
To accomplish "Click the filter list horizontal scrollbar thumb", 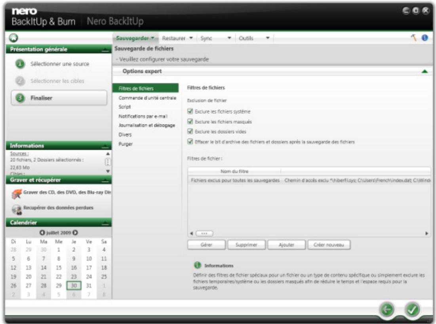I will point(204,233).
